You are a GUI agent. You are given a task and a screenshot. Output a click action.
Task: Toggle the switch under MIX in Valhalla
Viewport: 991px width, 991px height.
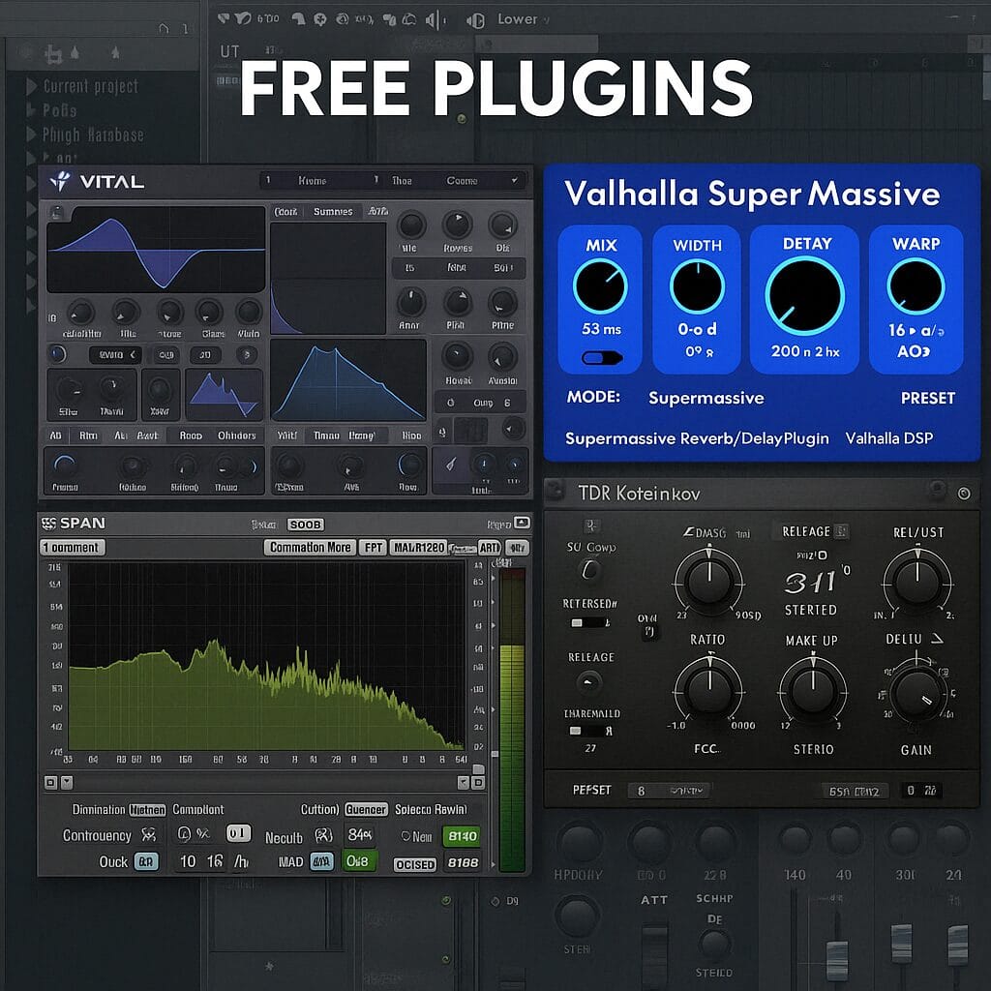pos(602,358)
